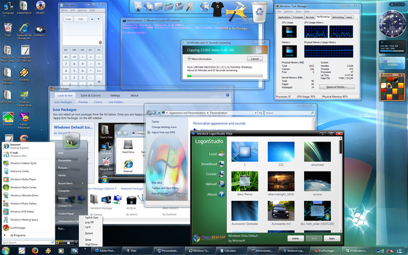This screenshot has width=408, height=255.
Task: Open the Trash desktop icon
Action: pyautogui.click(x=8, y=29)
